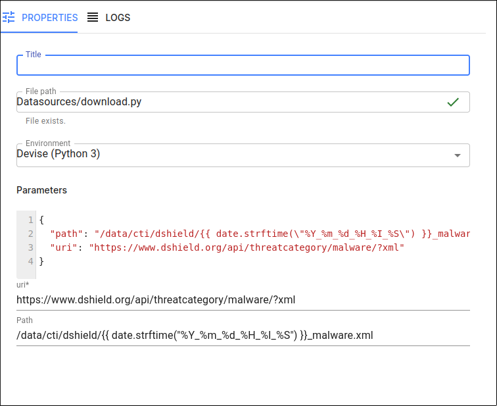The height and width of the screenshot is (406, 497).
Task: Place cursor on "uri" JSON line
Action: click(x=227, y=247)
